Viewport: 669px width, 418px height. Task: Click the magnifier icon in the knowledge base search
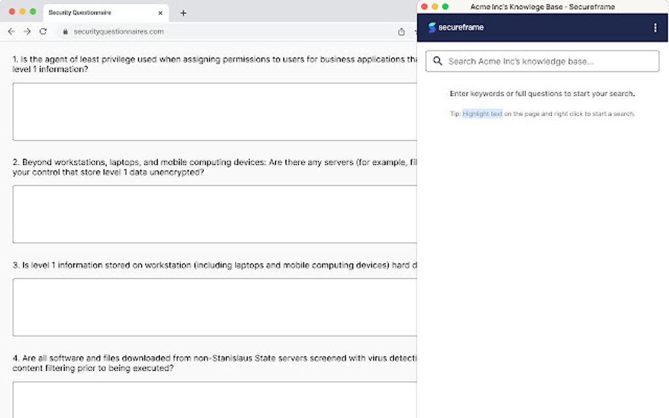437,61
